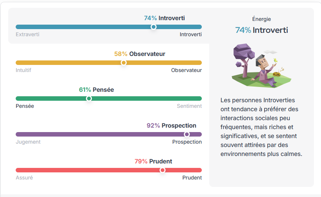This screenshot has width=321, height=197.
Task: Click the Introverti slider handle
Action: [153, 27]
